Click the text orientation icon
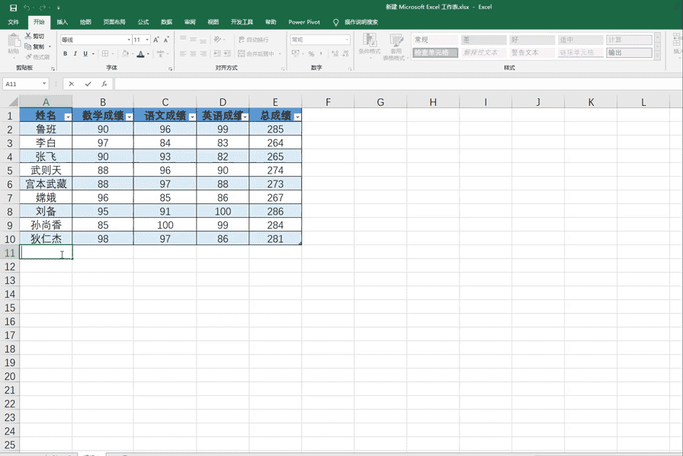The width and height of the screenshot is (683, 456). coord(217,39)
